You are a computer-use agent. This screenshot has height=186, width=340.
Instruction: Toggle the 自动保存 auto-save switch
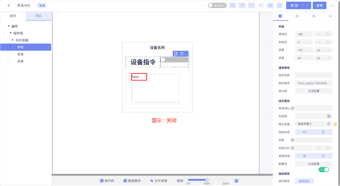(x=217, y=5)
